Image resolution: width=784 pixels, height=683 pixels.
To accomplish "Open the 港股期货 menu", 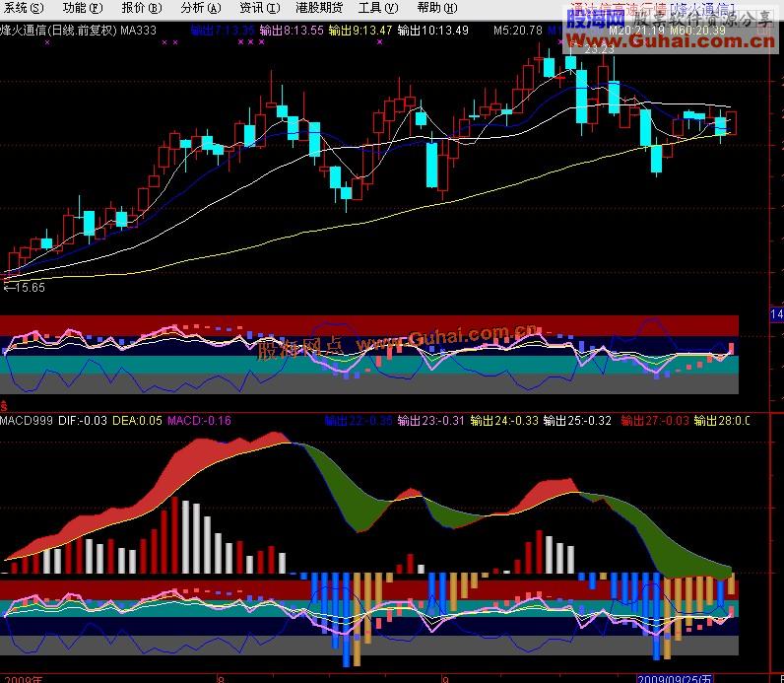I will (319, 8).
